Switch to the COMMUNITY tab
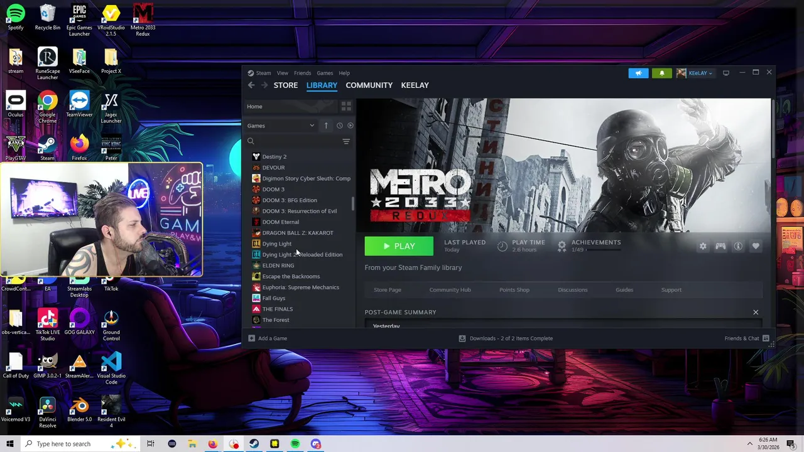Image resolution: width=804 pixels, height=452 pixels. click(x=369, y=85)
